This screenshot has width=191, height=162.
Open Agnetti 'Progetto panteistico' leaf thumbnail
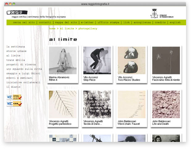click(x=63, y=104)
